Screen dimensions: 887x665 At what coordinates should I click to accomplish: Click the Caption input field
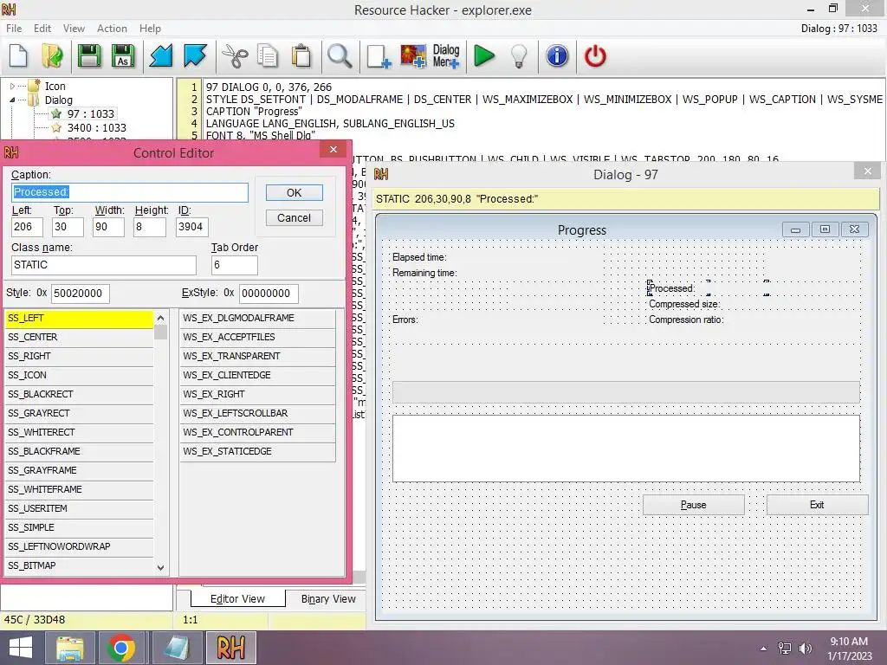tap(130, 192)
